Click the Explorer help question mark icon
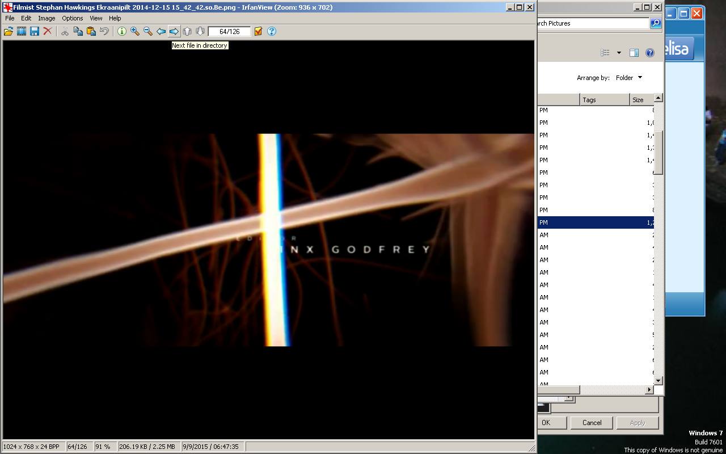The image size is (726, 454). click(x=650, y=53)
